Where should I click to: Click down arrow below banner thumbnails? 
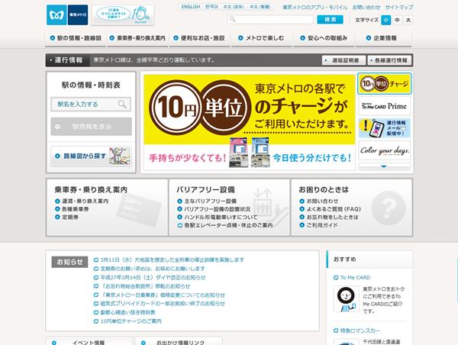tap(385, 167)
